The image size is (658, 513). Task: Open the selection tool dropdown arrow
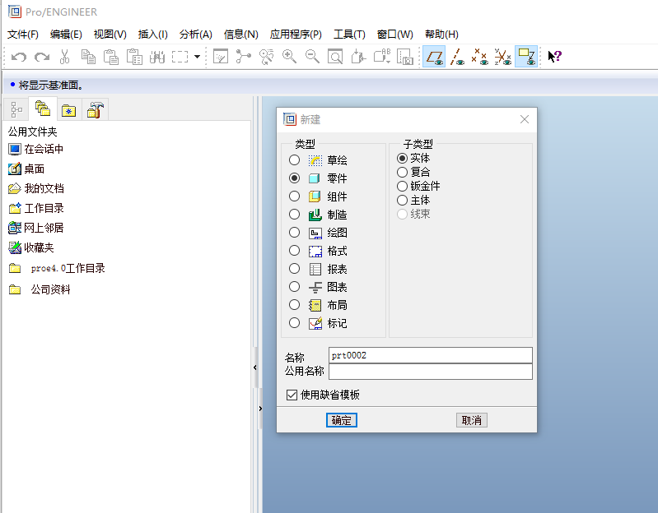pos(197,57)
